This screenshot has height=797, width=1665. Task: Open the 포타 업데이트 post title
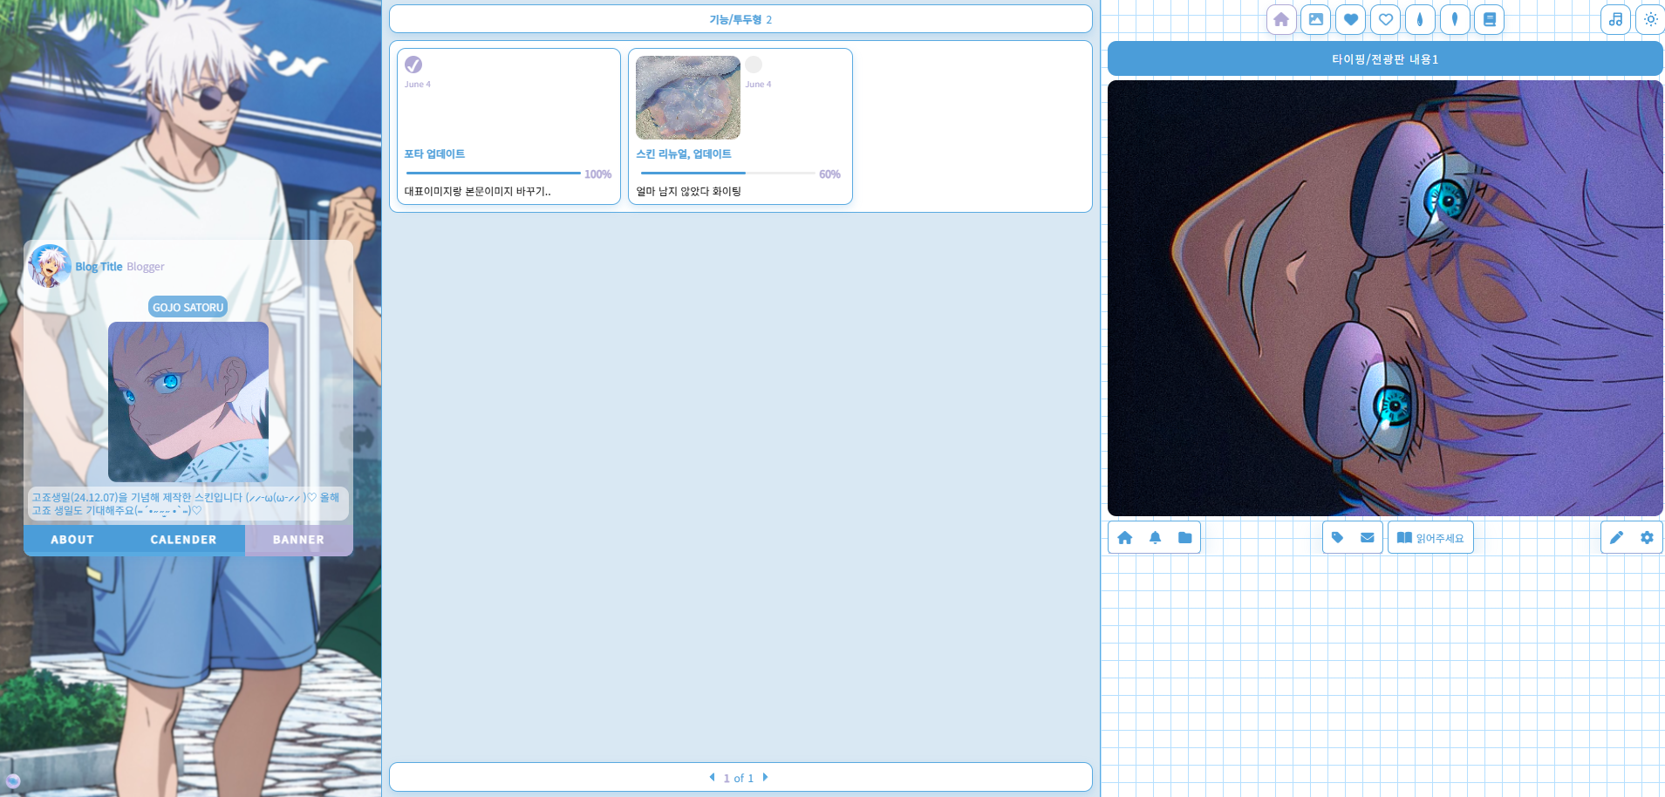coord(434,153)
